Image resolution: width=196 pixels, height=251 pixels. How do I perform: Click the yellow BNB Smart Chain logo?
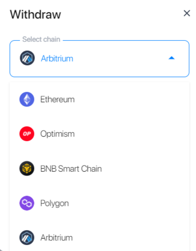[27, 168]
